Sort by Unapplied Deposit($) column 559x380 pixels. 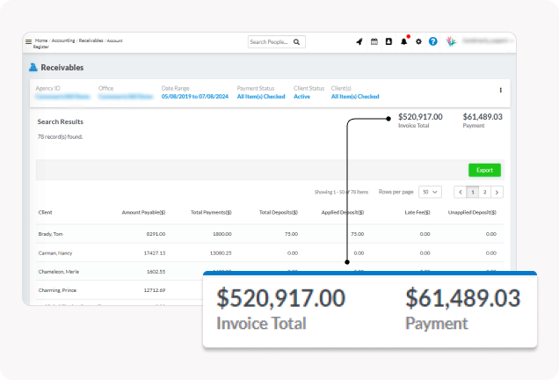tap(472, 212)
